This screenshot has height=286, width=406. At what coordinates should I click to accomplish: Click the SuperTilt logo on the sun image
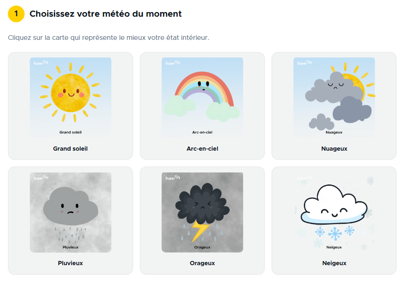coord(40,63)
